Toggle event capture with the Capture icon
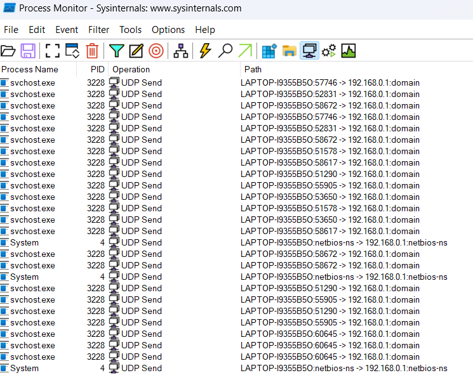 [x=53, y=51]
